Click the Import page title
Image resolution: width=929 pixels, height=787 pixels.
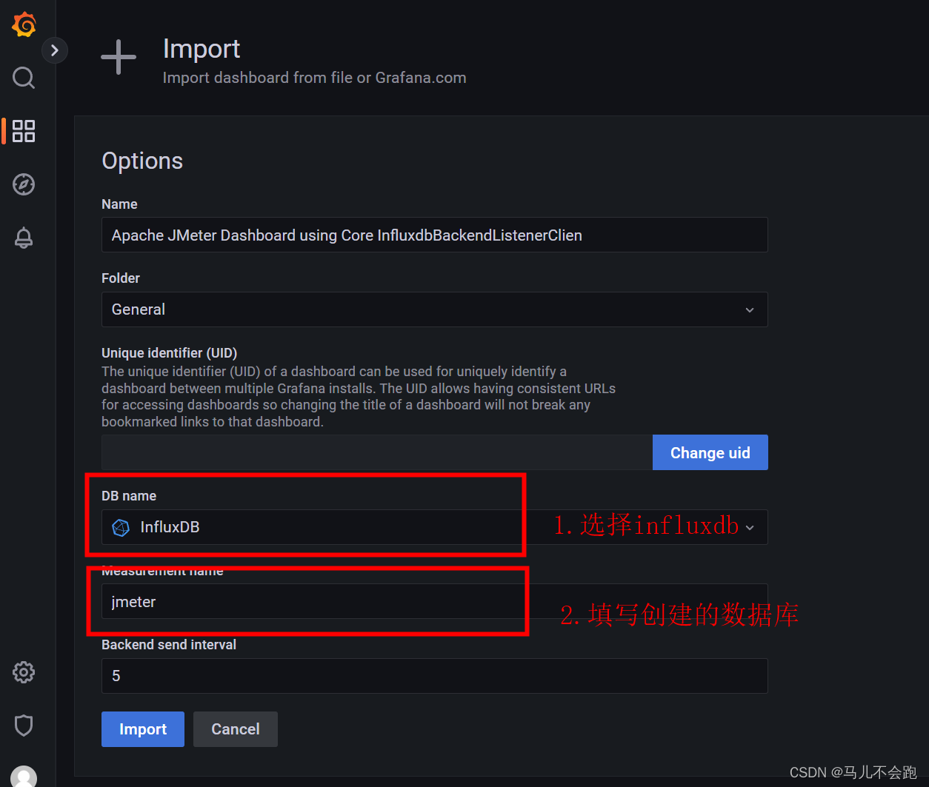click(202, 49)
